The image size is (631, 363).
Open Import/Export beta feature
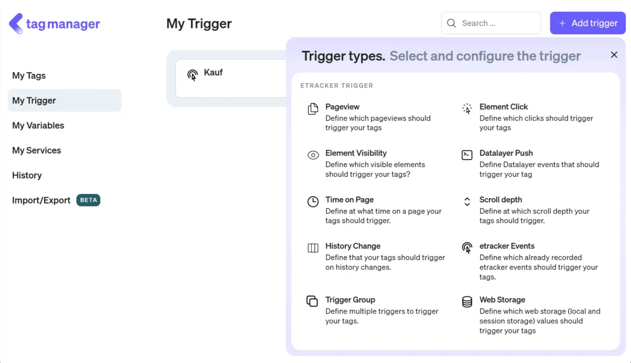(x=41, y=200)
